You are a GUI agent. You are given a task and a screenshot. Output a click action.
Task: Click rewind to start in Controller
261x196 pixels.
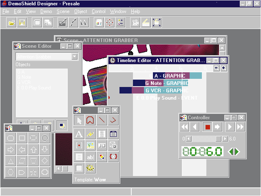point(185,127)
